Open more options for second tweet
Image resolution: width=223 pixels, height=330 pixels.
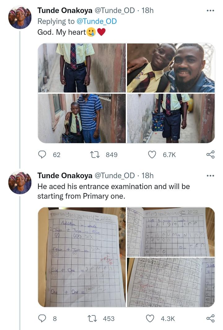tap(210, 176)
